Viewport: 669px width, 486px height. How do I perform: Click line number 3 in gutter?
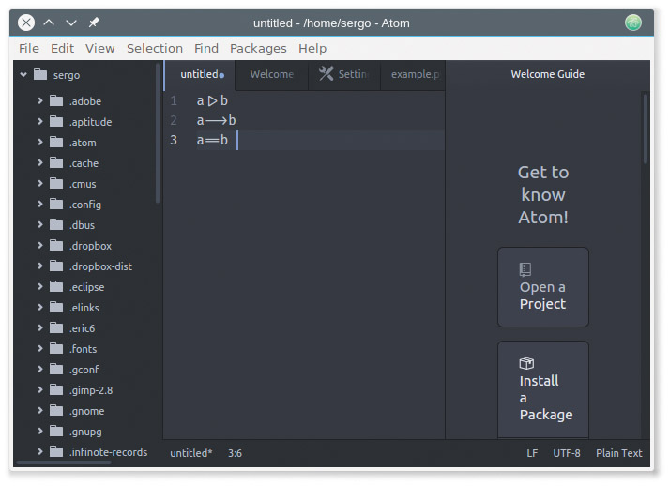tap(174, 140)
